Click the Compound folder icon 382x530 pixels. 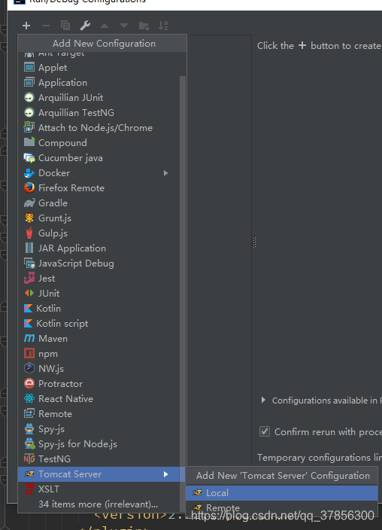(x=29, y=142)
